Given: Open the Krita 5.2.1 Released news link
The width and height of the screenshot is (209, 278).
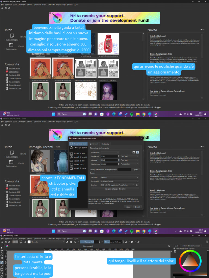Looking at the screenshot, I should point(158,190).
